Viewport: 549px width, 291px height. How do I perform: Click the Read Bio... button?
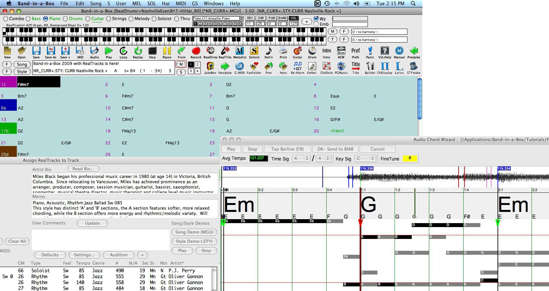pos(83,169)
